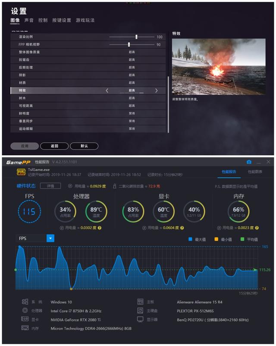
Task: Click left arrow on 特效 setting
Action: 107,90
